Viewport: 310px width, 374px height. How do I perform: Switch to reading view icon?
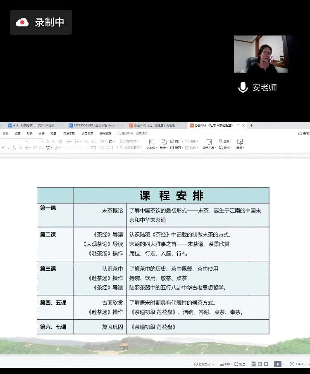[266, 364]
